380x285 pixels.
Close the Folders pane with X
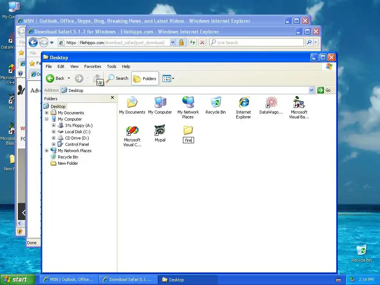(x=112, y=98)
